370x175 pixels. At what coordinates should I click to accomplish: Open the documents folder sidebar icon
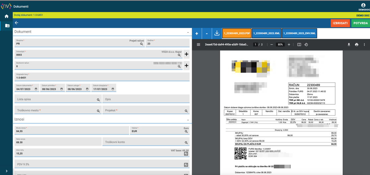click(x=7, y=26)
